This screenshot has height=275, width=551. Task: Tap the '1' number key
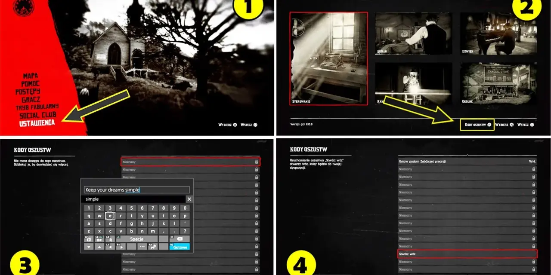click(x=89, y=208)
